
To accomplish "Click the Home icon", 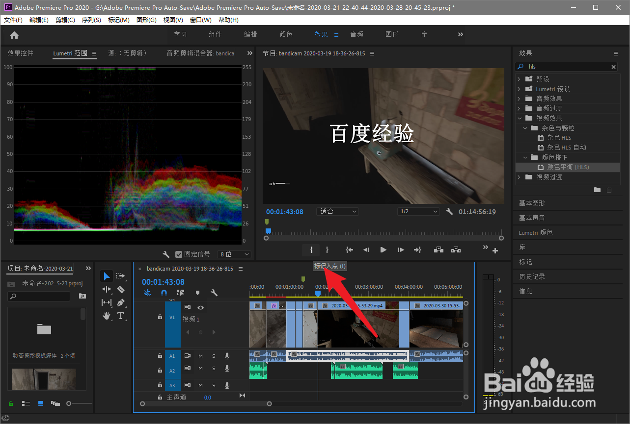I will pyautogui.click(x=14, y=35).
